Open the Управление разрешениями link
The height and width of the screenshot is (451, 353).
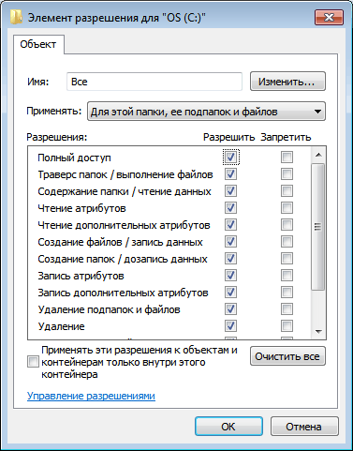(91, 396)
